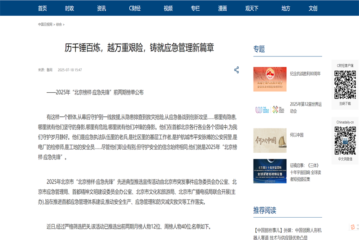Click the 文创 navigation item

313,8
